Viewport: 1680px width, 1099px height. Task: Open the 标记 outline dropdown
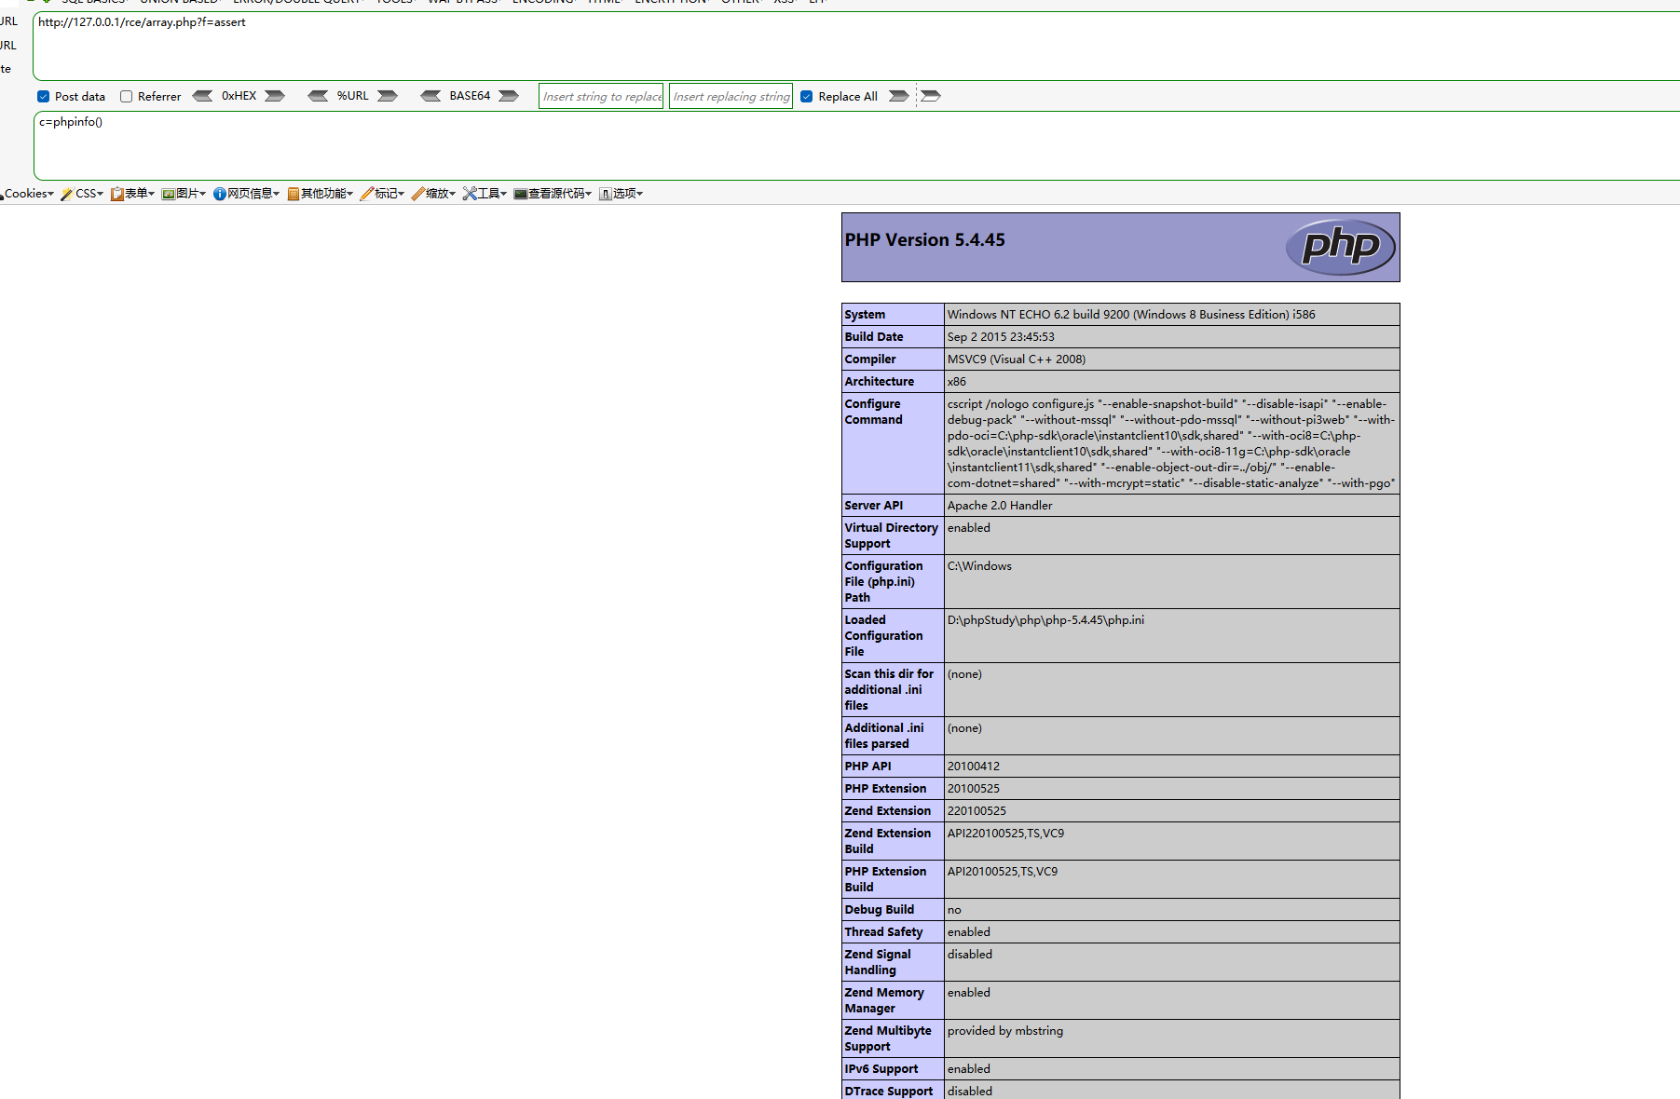tap(383, 194)
